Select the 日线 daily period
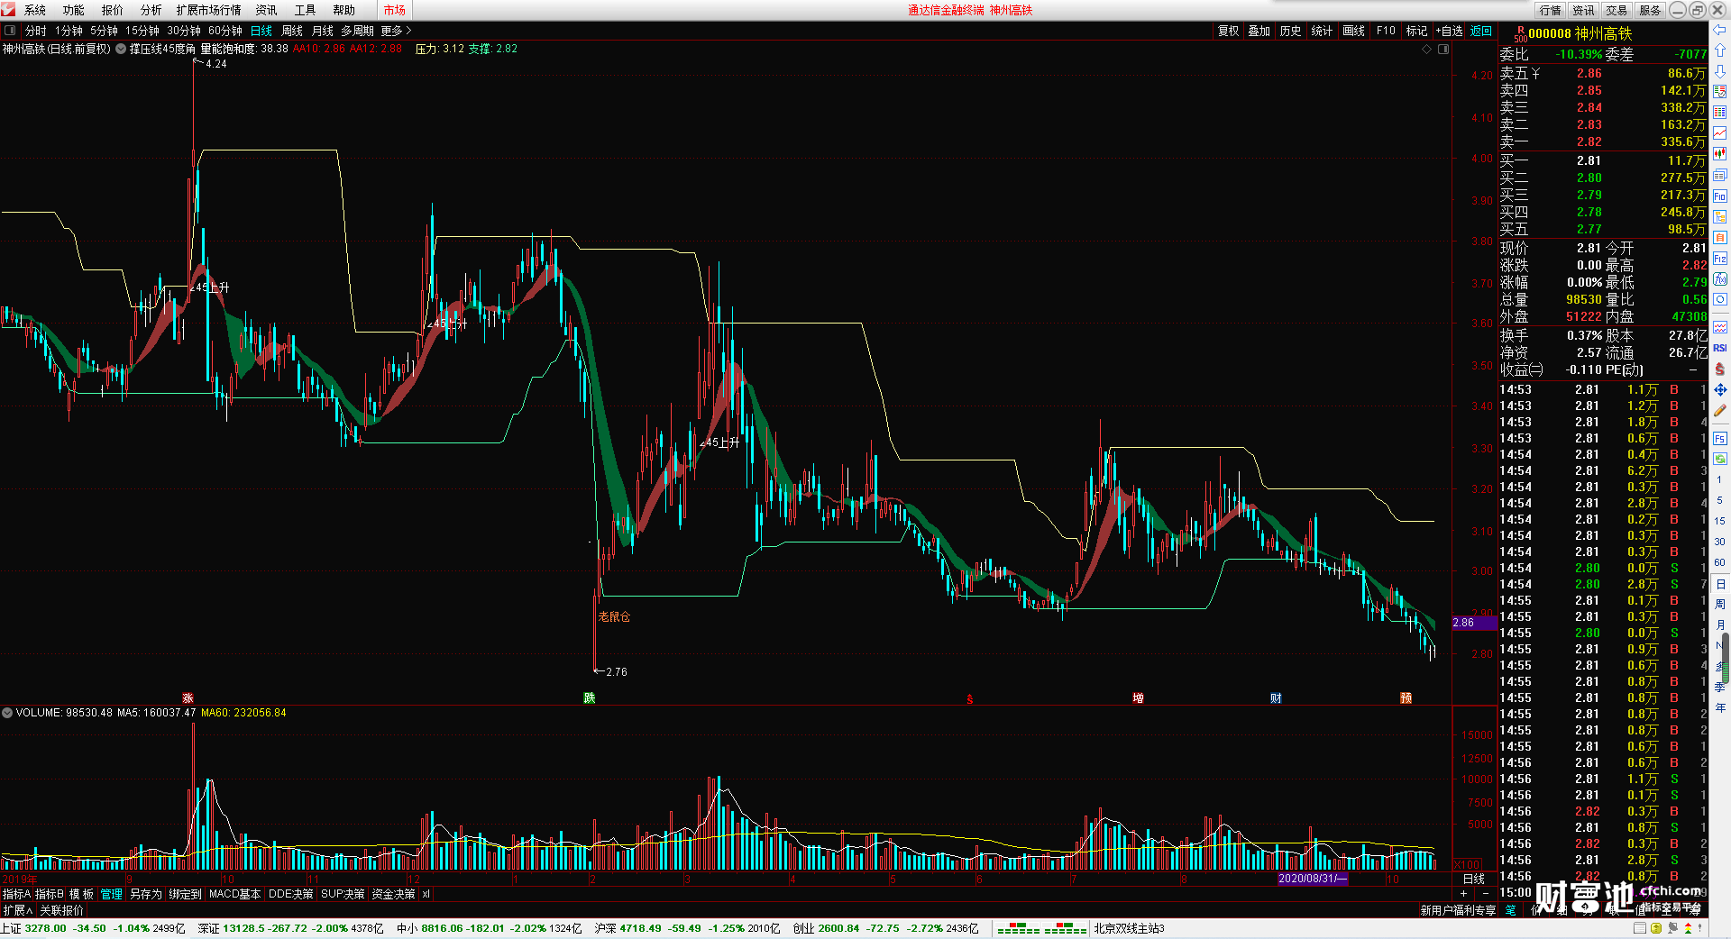Viewport: 1731px width, 939px height. pyautogui.click(x=261, y=31)
